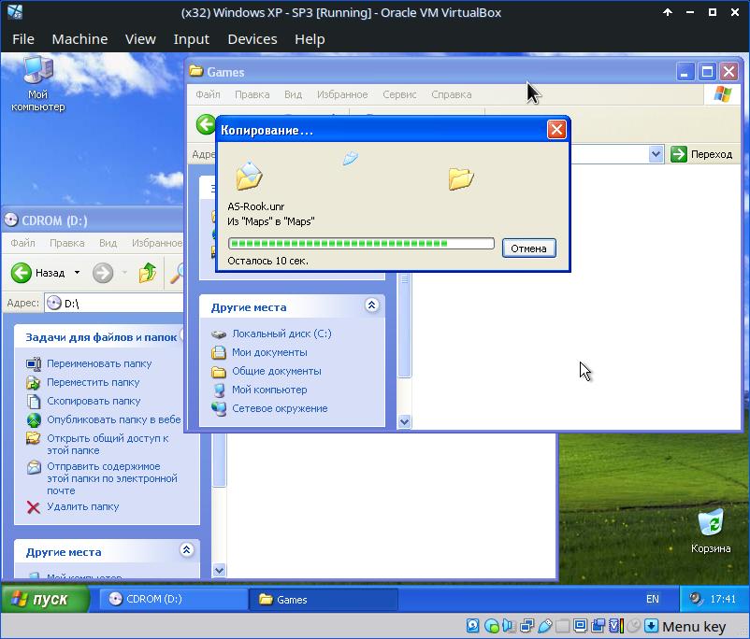This screenshot has height=639, width=750.
Task: Click Открыть общий доступ к этой папке
Action: tap(108, 444)
